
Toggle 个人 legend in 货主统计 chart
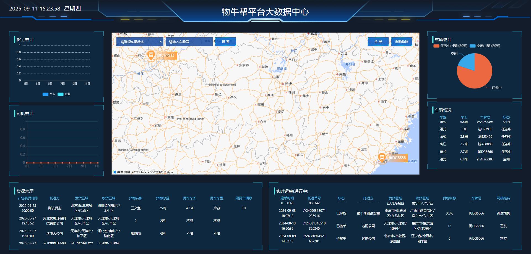pos(49,94)
